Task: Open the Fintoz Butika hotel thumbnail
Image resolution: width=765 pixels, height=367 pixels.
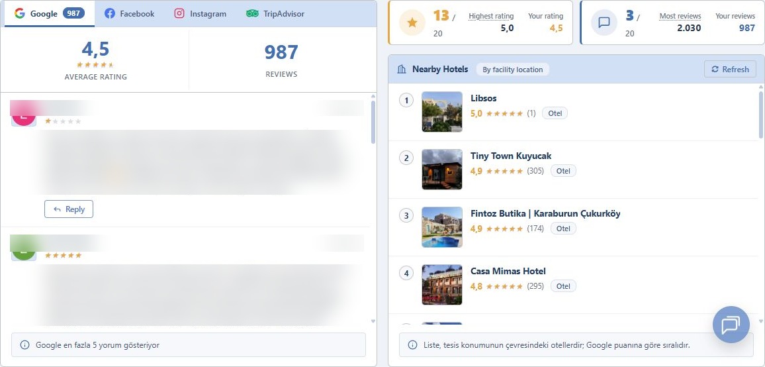Action: pos(442,227)
